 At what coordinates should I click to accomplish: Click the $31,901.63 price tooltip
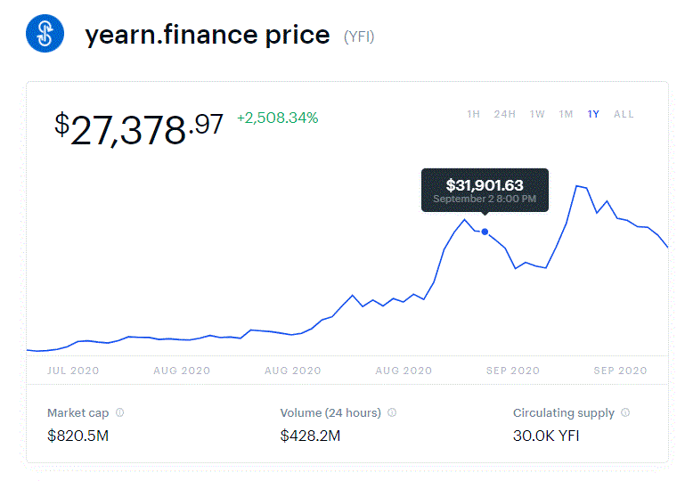coord(485,190)
